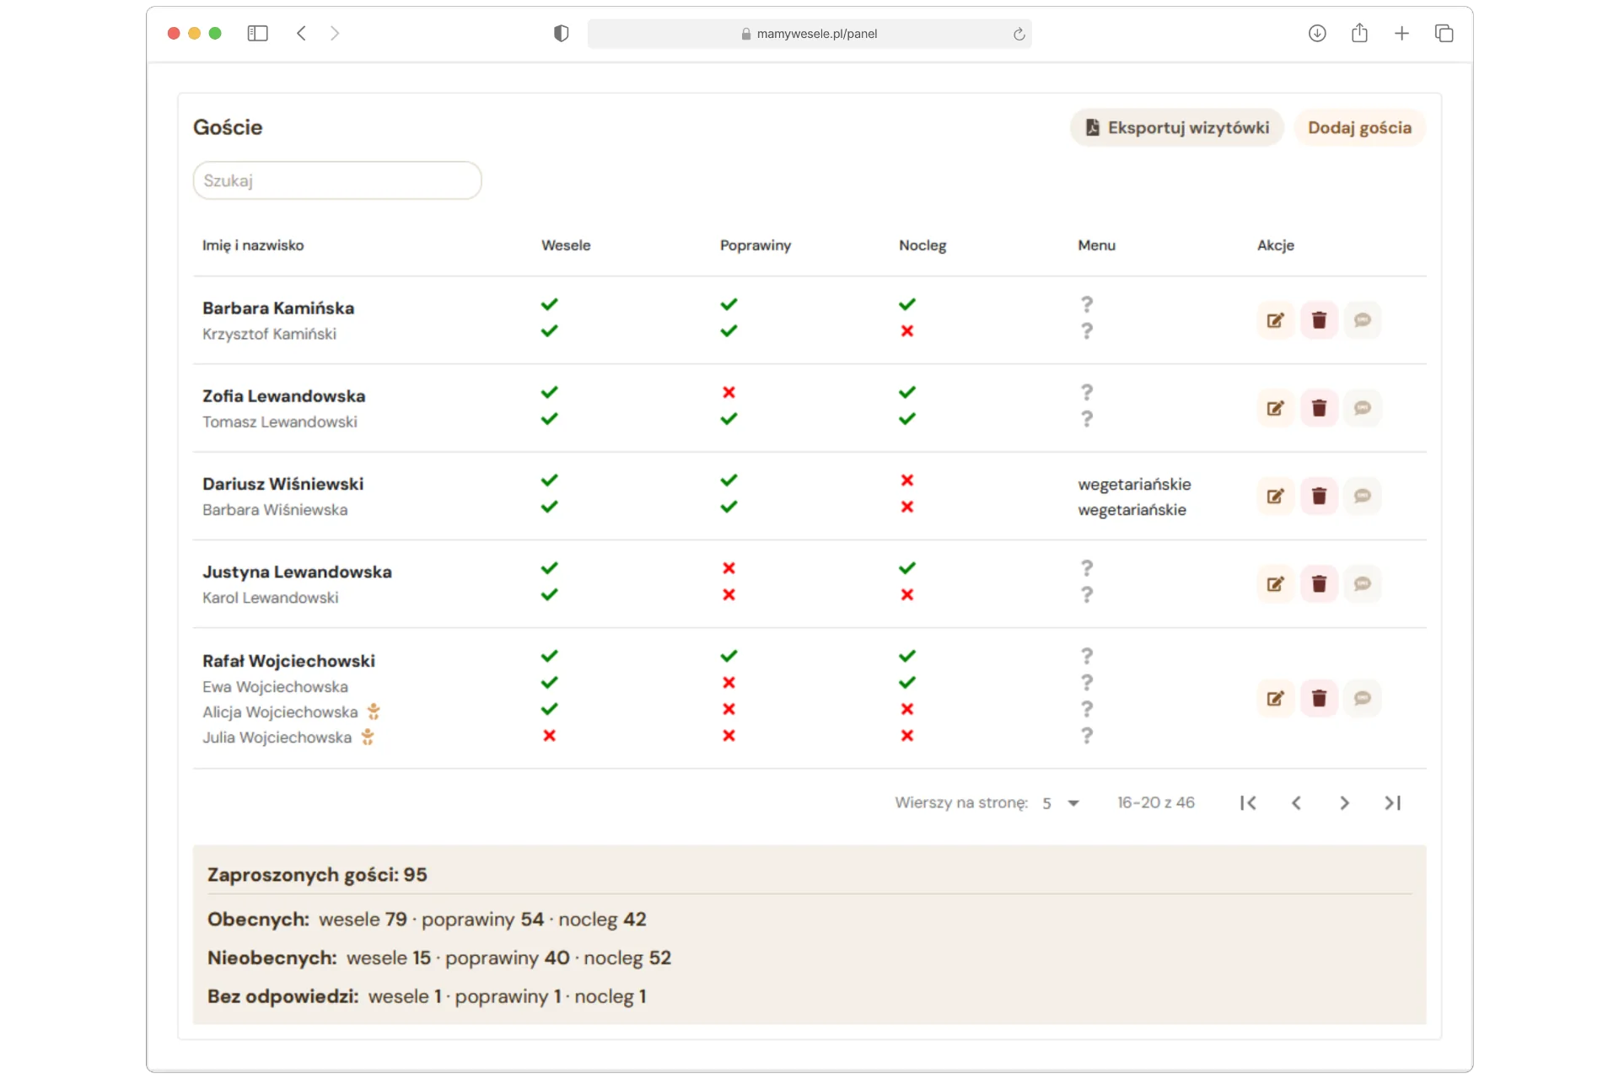Delete the Rafał Wojciechowski guest row

pyautogui.click(x=1319, y=698)
